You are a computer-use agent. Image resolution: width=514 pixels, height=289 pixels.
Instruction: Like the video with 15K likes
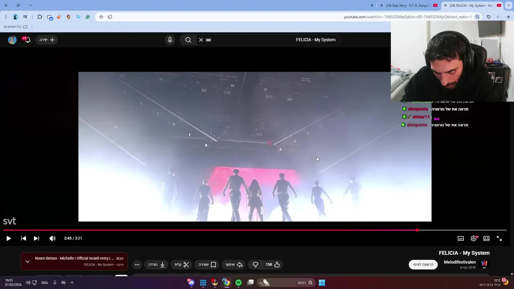pyautogui.click(x=273, y=265)
